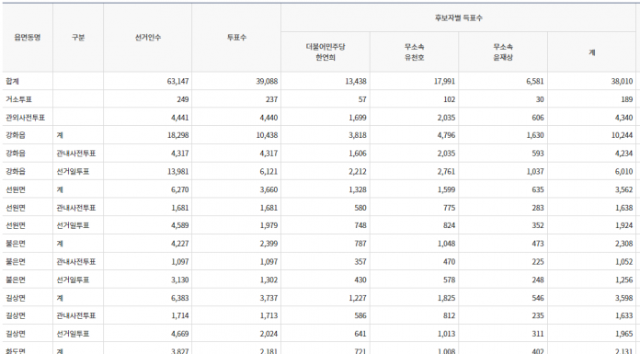Click 선원면 선거일투표 투표수 1,979
640x354 pixels.
(269, 225)
